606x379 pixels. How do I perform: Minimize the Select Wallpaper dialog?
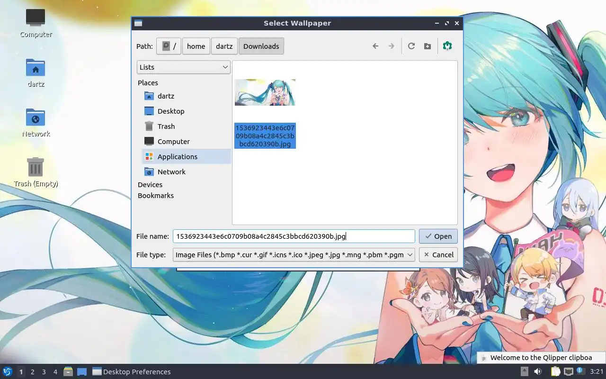tap(437, 23)
